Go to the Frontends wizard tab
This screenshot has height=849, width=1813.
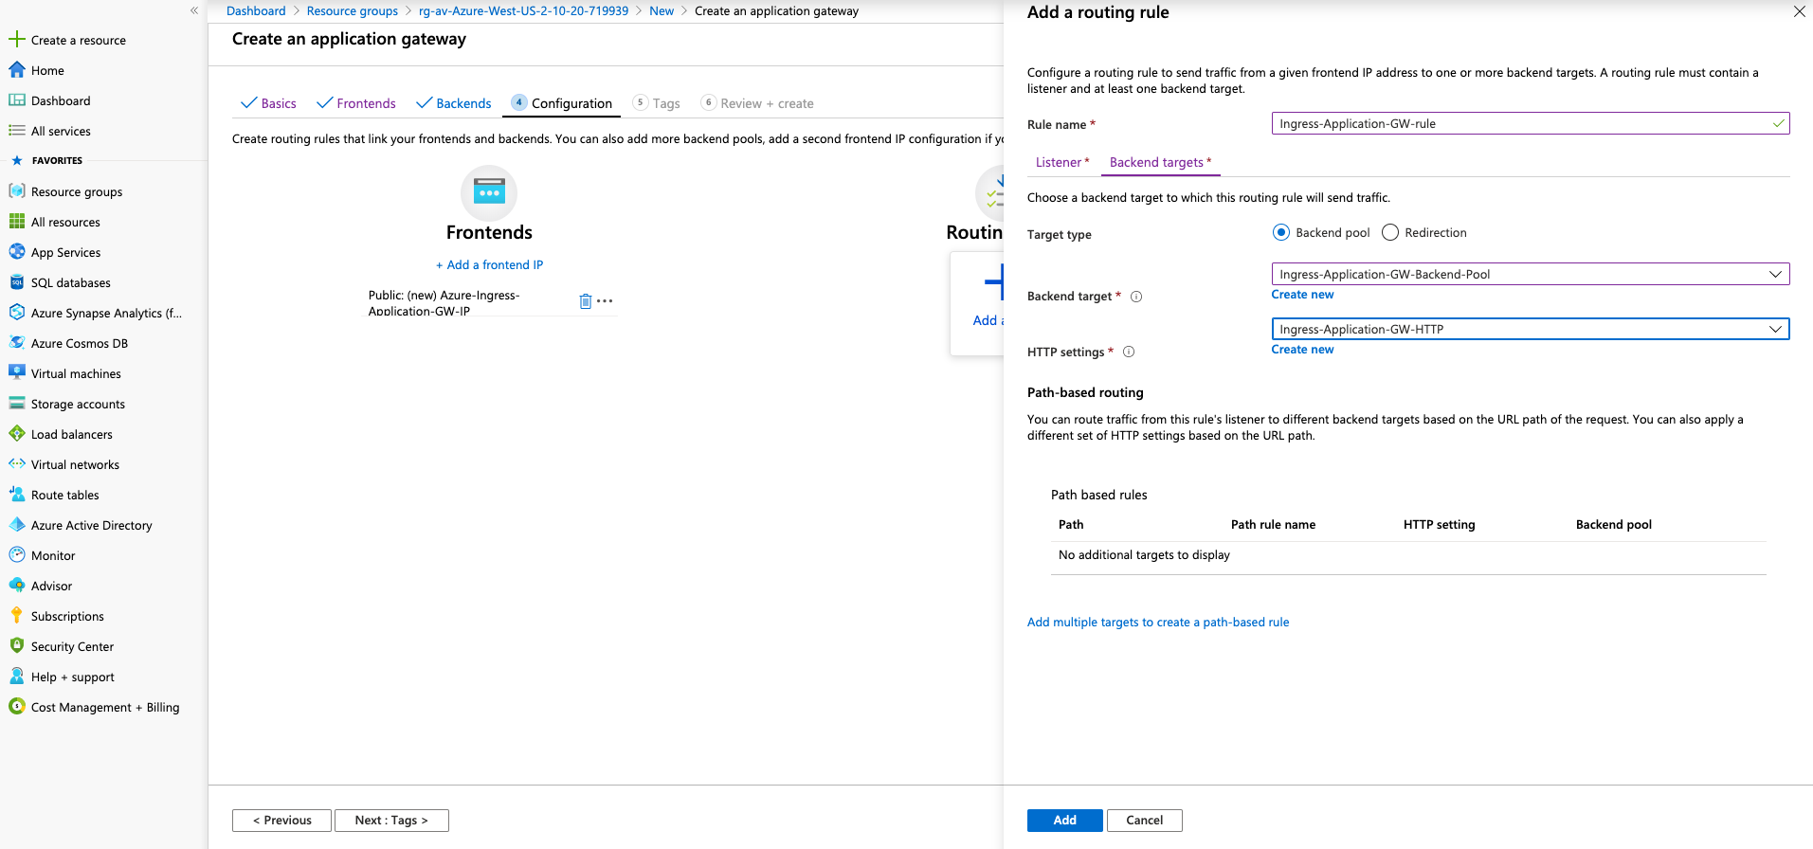[356, 103]
